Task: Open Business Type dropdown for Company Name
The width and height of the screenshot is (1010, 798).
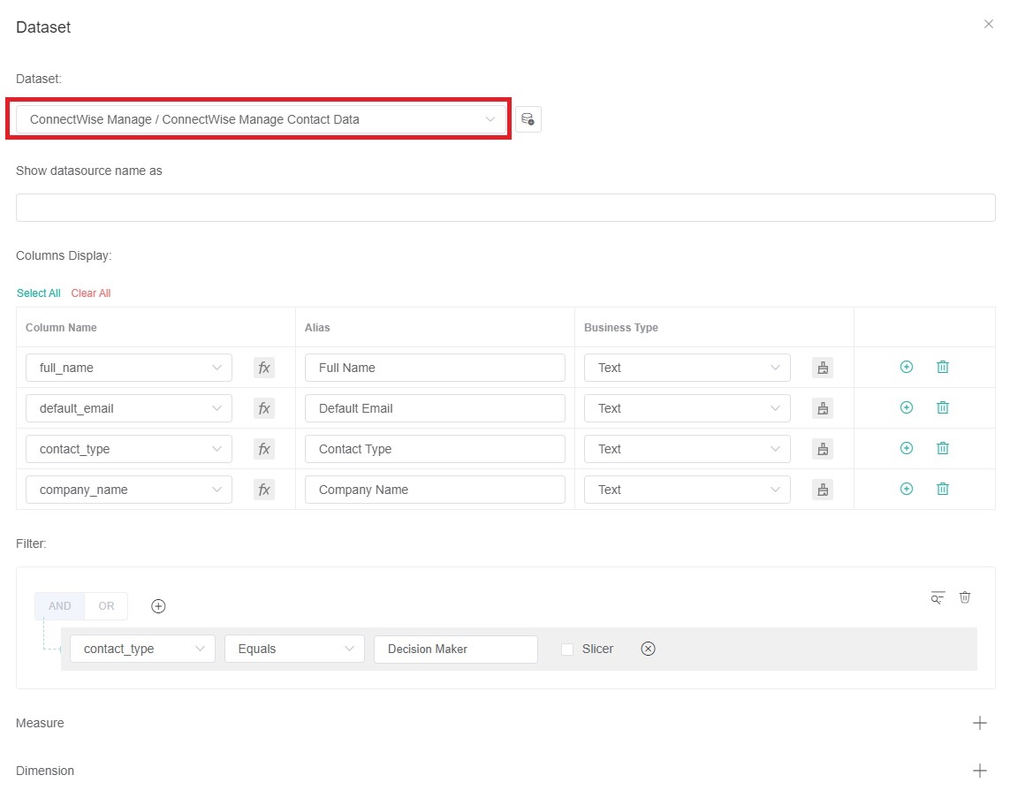Action: coord(687,490)
